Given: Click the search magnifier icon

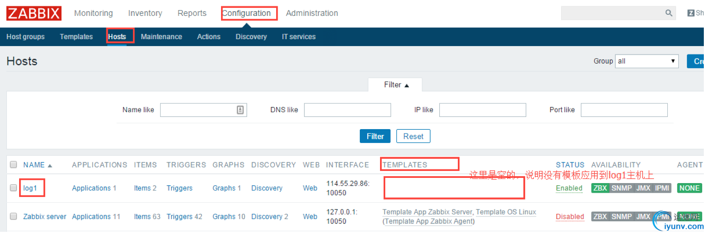Looking at the screenshot, I should click(x=669, y=13).
